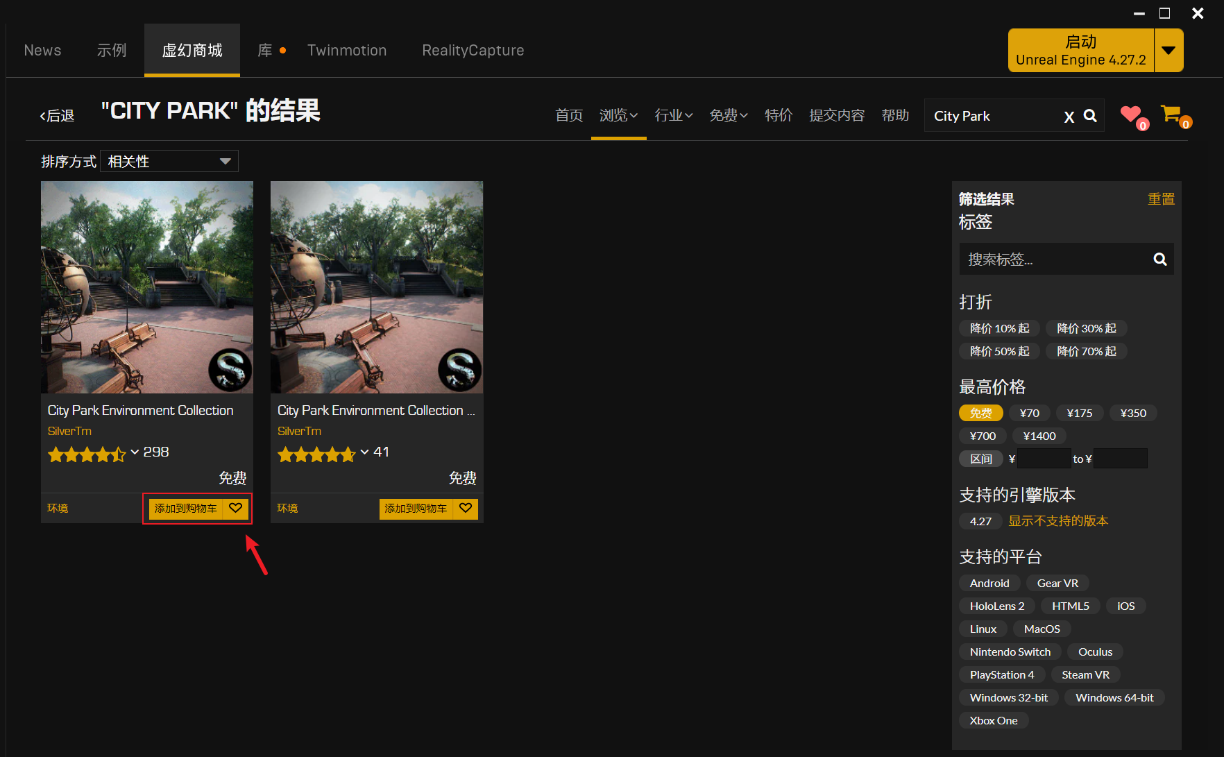Click the tag search magnifier icon
The image size is (1224, 757).
tap(1159, 259)
